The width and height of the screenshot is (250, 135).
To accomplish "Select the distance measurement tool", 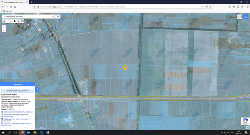I will pyautogui.click(x=8, y=21).
